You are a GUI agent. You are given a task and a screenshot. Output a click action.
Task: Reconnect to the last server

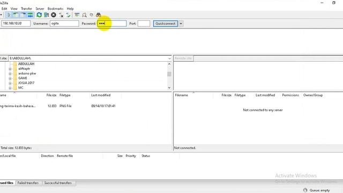tap(68, 15)
